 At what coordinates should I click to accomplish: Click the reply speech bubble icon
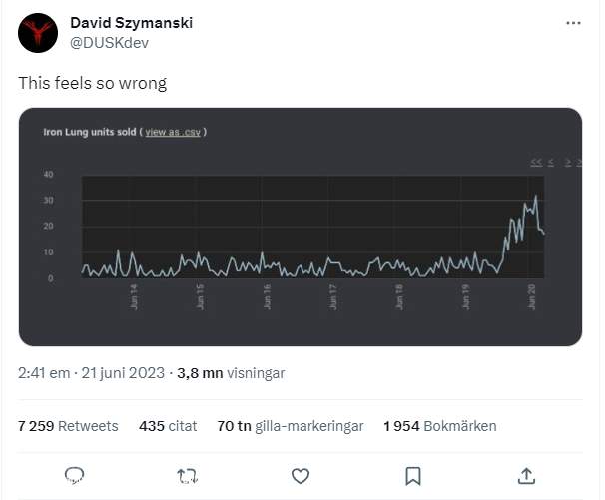pos(74,475)
